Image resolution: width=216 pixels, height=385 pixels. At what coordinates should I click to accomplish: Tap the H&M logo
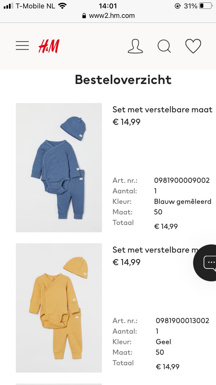(x=49, y=46)
